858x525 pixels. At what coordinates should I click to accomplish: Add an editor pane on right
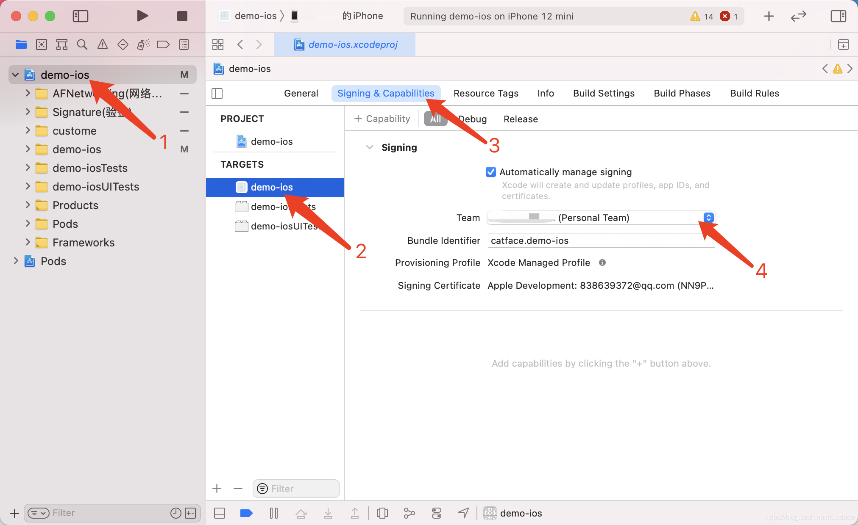tap(844, 44)
